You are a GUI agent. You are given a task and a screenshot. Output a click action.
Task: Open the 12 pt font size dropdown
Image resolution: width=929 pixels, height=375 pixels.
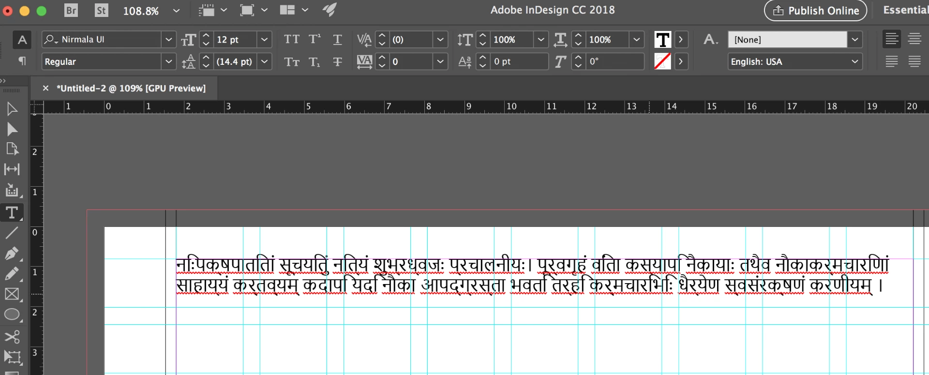point(264,40)
